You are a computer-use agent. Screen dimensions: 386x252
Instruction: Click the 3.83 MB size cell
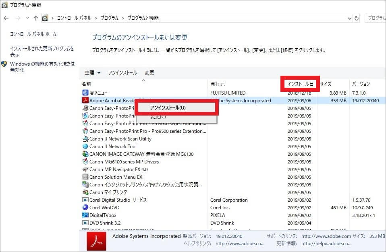[x=338, y=93]
